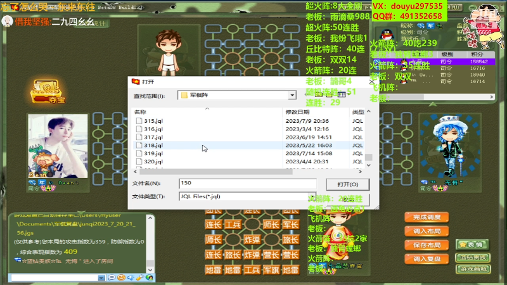Sort files by 类型 column header
507x285 pixels.
[x=358, y=112]
